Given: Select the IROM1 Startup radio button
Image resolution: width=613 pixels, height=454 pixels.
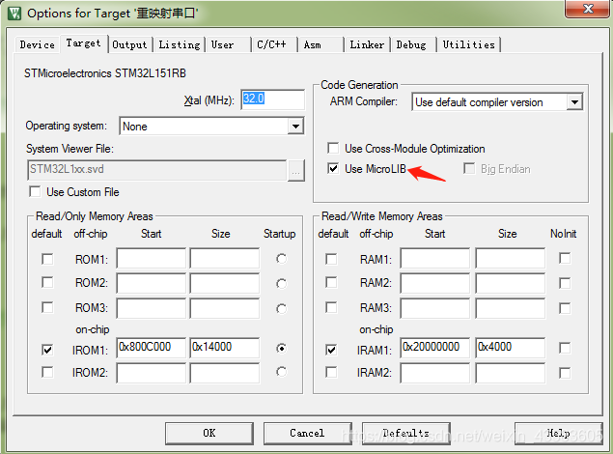Looking at the screenshot, I should point(281,348).
